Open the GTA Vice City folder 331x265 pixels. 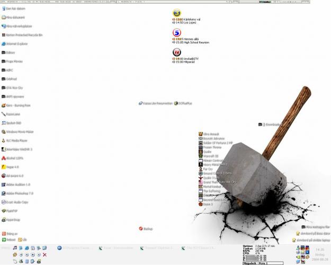(x=14, y=87)
